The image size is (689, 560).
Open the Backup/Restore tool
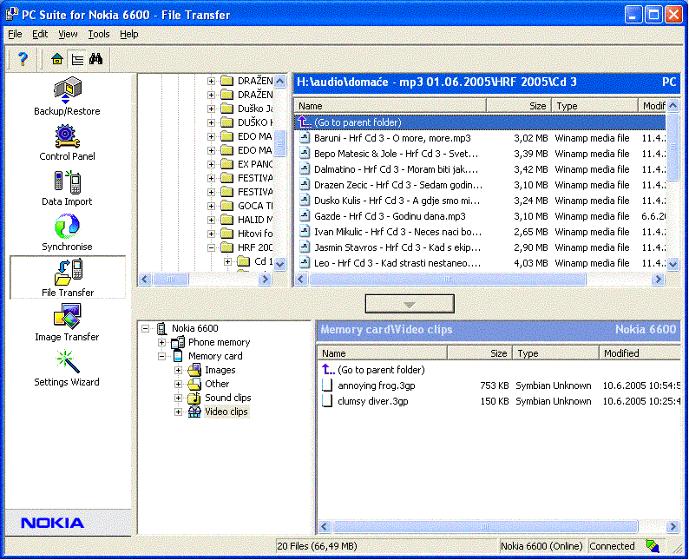pos(67,96)
